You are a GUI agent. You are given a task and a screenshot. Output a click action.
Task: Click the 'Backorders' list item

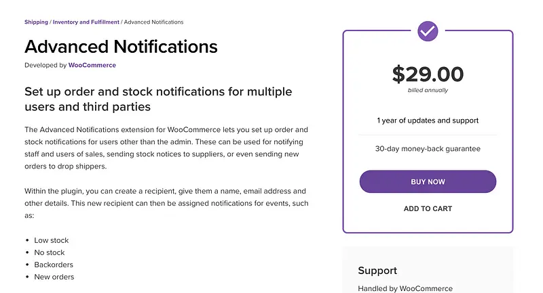point(54,265)
